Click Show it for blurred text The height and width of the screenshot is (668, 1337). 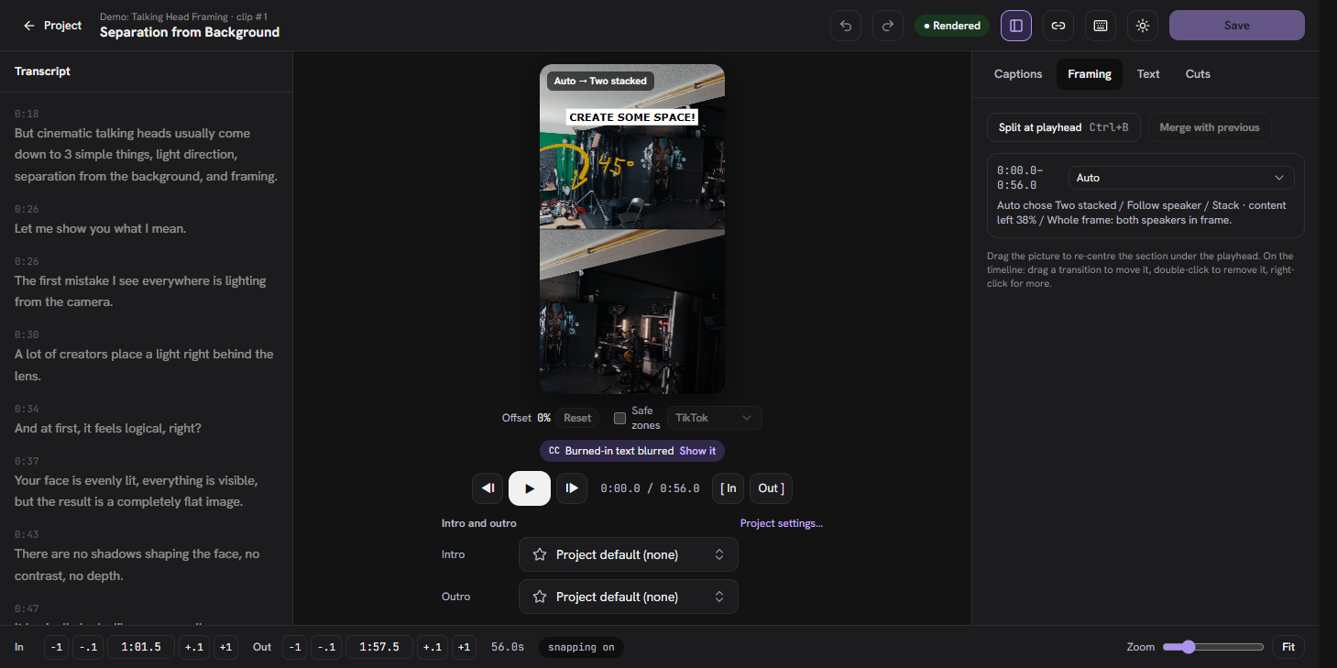pos(697,451)
